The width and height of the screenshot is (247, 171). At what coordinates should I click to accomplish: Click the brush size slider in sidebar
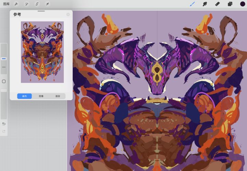point(4,59)
